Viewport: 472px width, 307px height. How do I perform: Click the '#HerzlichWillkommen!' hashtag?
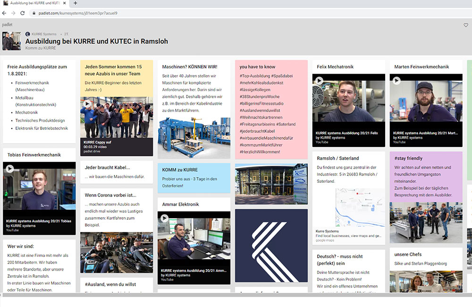point(260,152)
